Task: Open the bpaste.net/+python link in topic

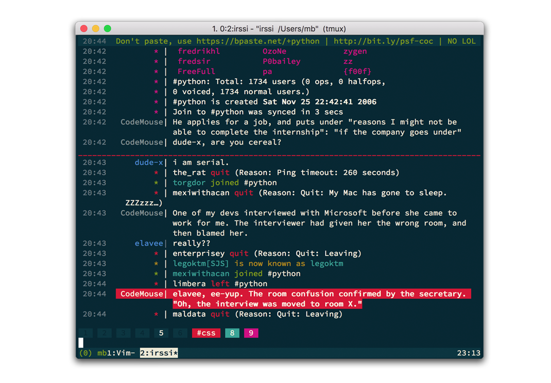Action: point(258,41)
